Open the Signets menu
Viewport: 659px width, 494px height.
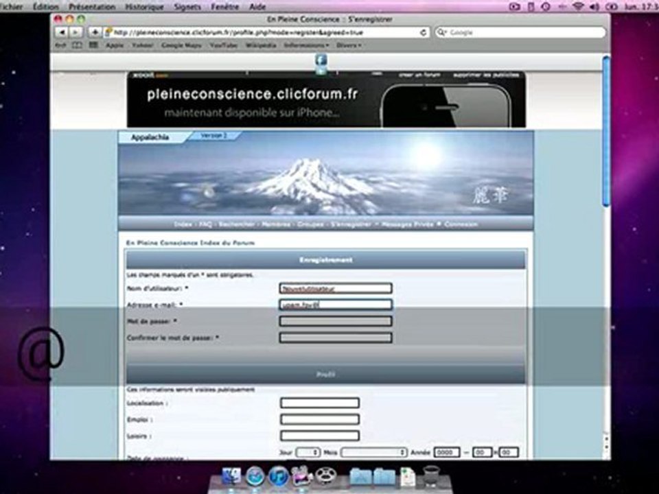click(187, 6)
